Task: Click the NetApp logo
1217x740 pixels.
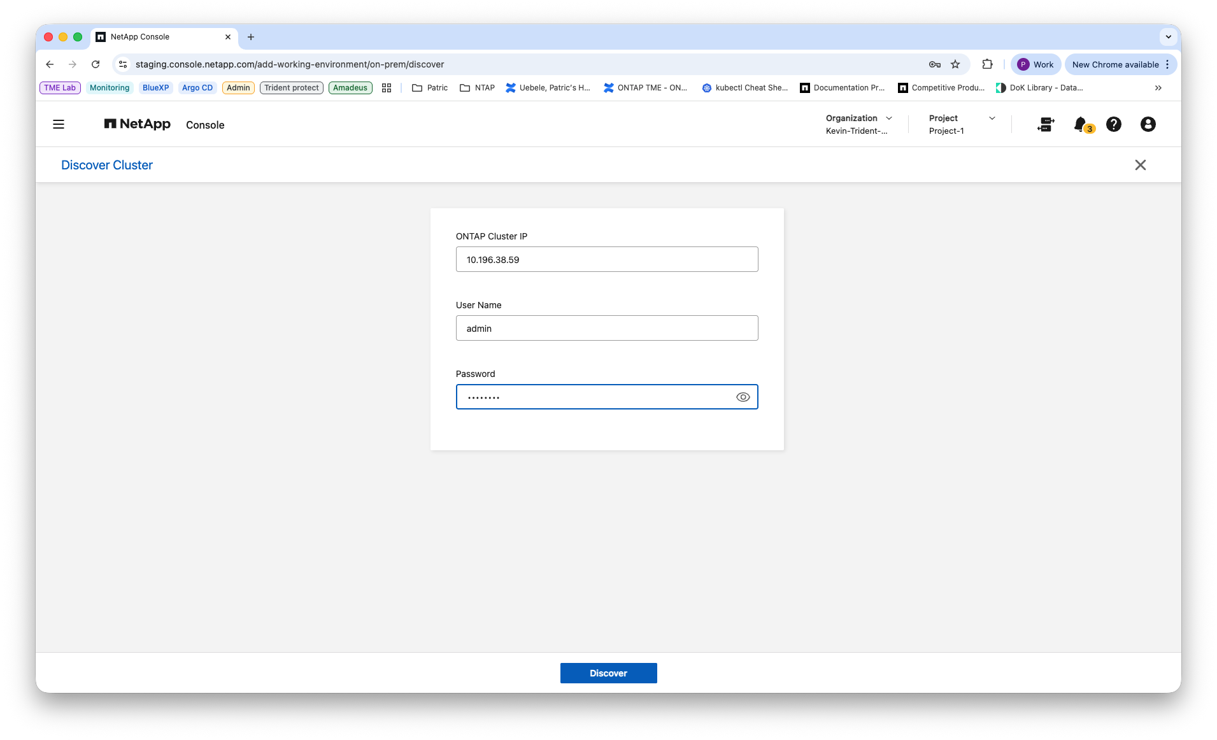Action: pos(137,124)
